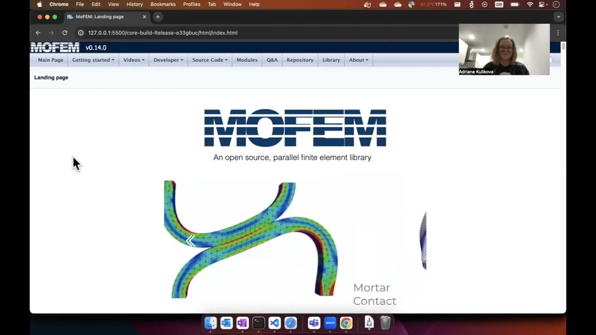Open the View menu
This screenshot has height=335, width=596.
113,4
